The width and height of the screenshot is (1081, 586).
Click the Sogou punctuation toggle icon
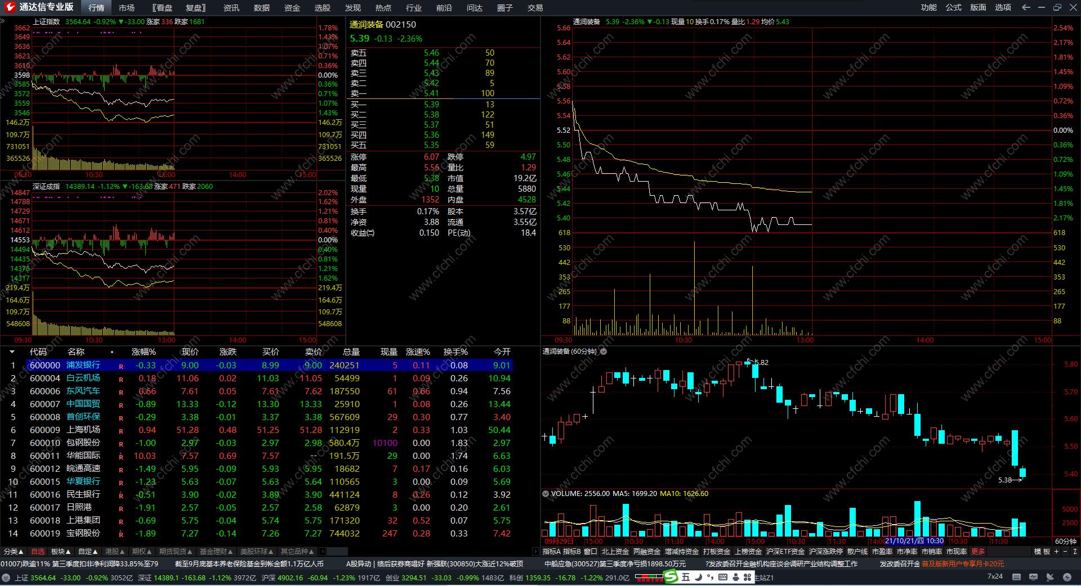pyautogui.click(x=711, y=577)
